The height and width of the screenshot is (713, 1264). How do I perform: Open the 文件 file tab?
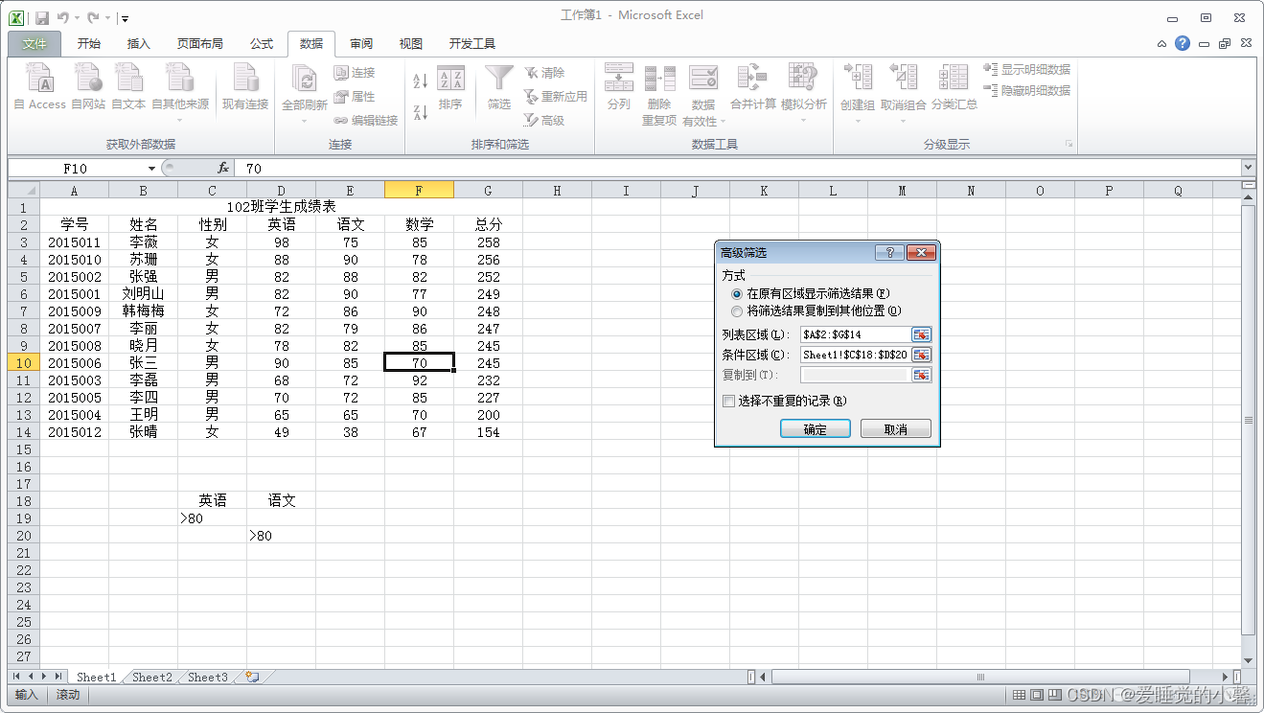click(x=34, y=44)
